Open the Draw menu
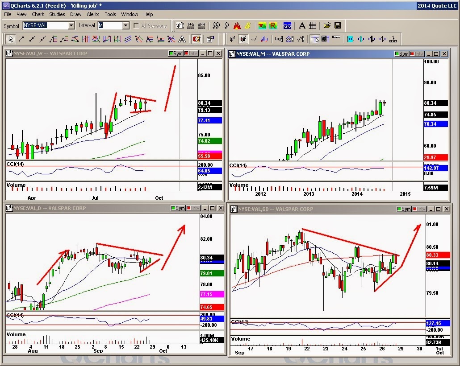This screenshot has height=366, width=460. point(75,14)
